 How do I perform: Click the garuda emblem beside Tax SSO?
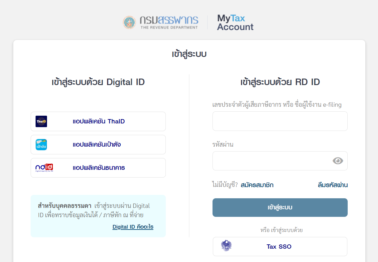pyautogui.click(x=226, y=246)
